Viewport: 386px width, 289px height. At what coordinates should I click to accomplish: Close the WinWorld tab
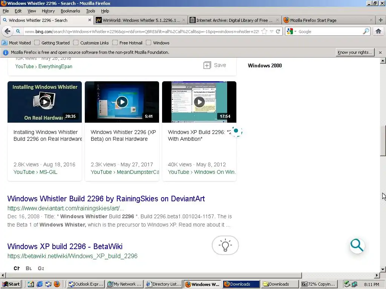[184, 20]
